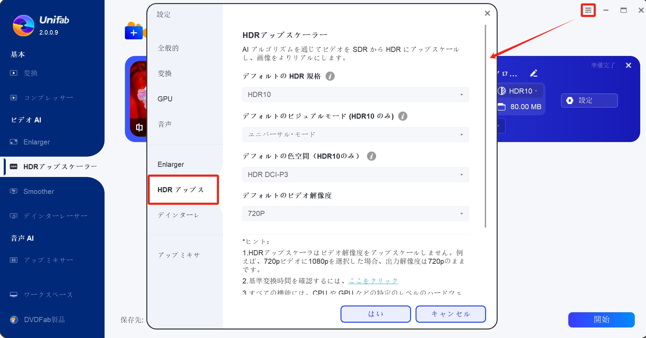
Task: Click the アップミキサー sidebar icon
Action: coord(14,260)
